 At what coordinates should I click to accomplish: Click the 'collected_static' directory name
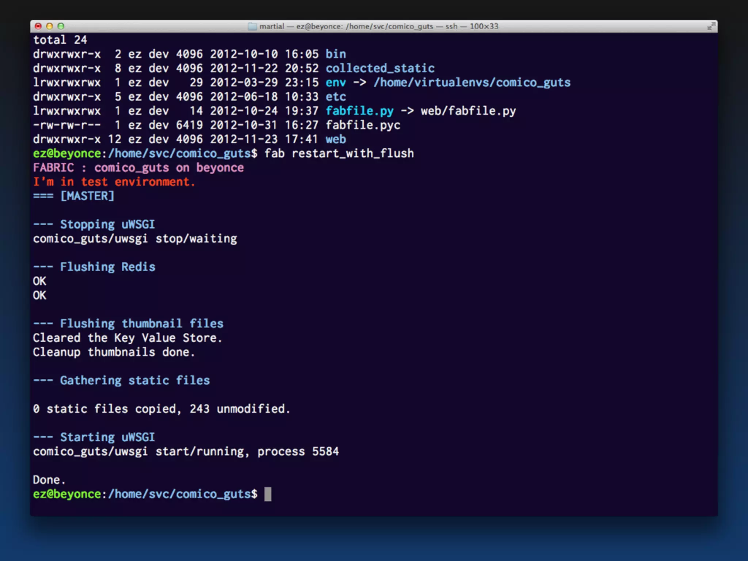[380, 68]
